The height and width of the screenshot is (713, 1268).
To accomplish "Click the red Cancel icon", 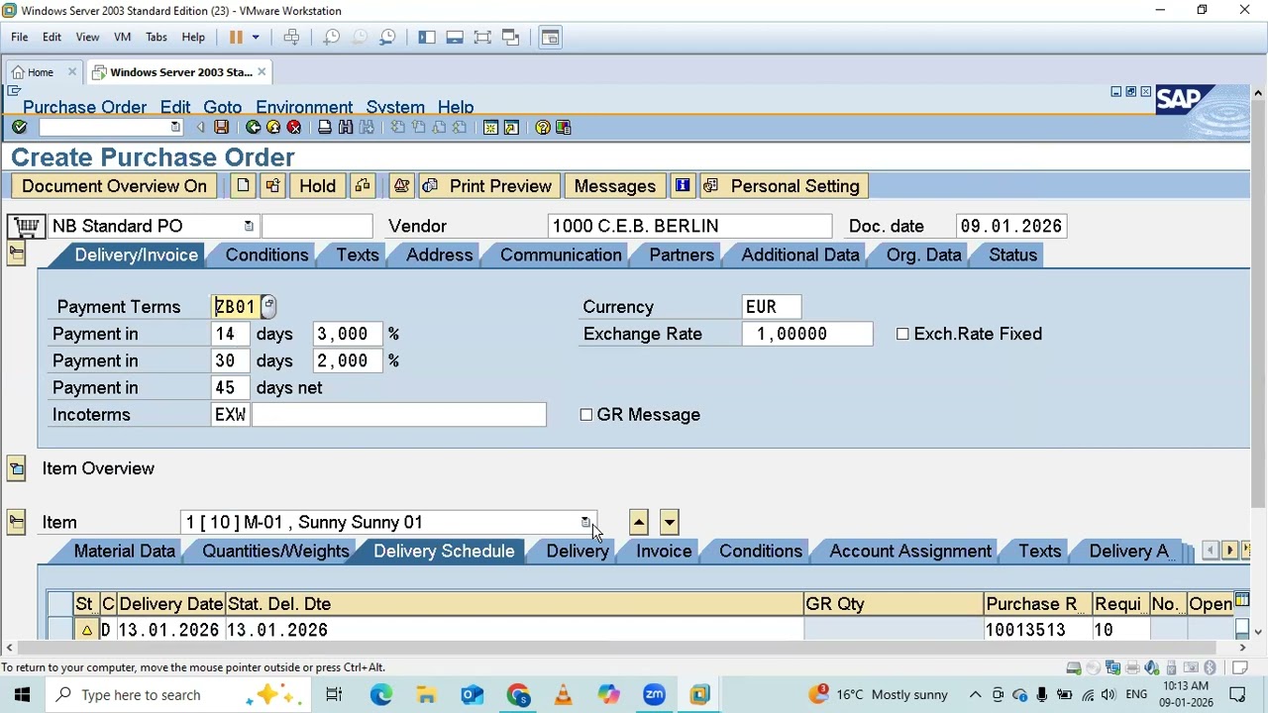I will click(x=294, y=127).
